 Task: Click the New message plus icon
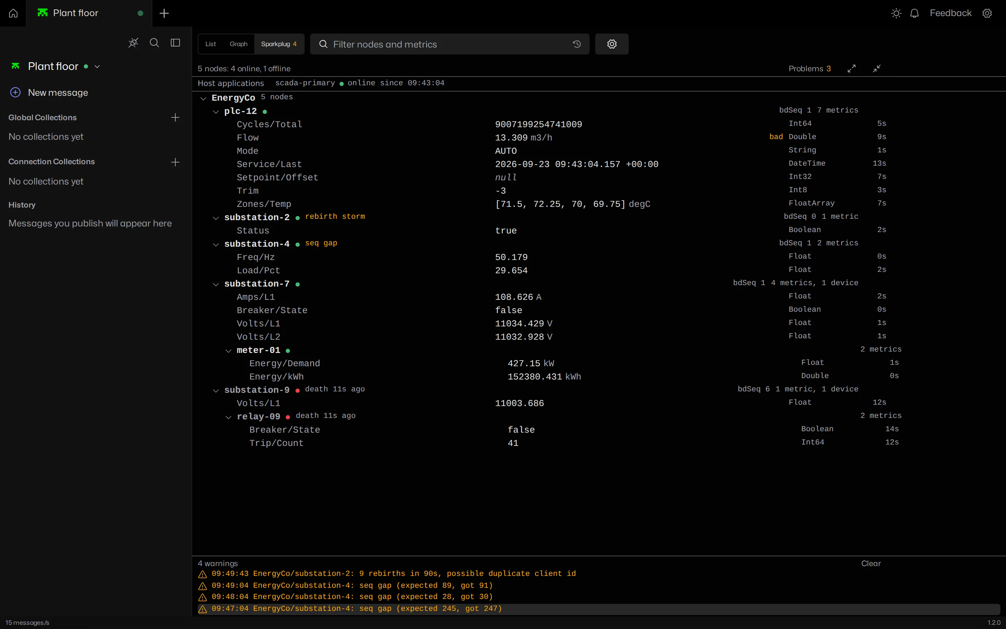(15, 92)
